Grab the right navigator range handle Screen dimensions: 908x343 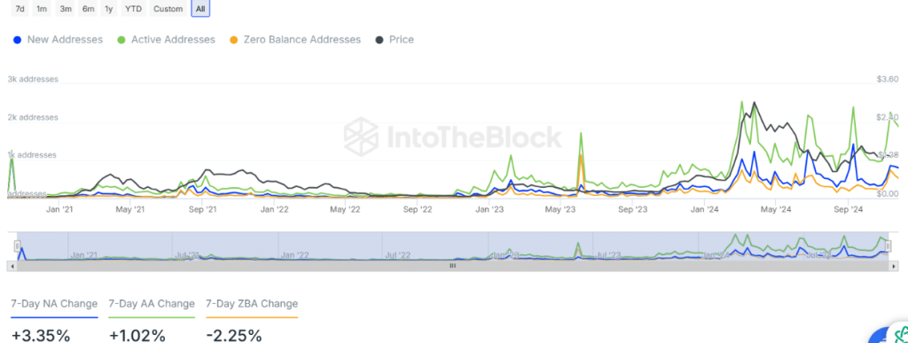coord(888,246)
